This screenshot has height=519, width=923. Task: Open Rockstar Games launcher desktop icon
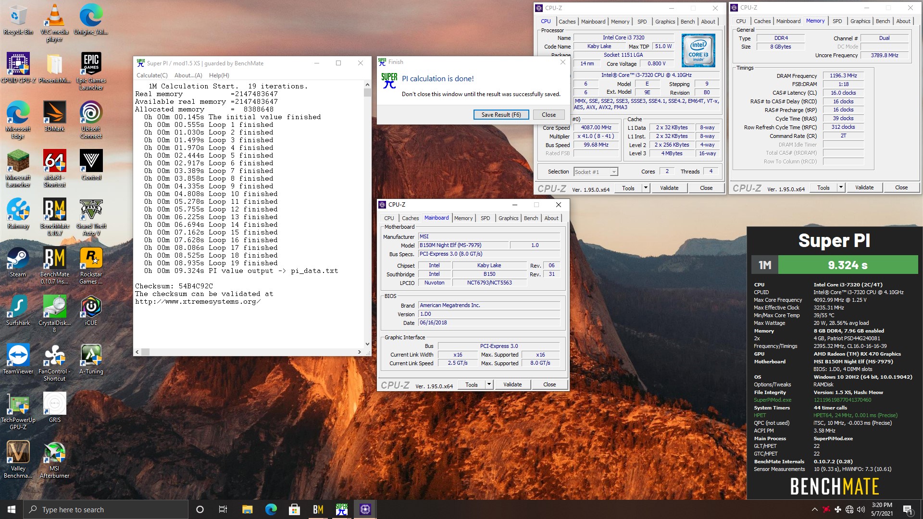[x=91, y=265]
